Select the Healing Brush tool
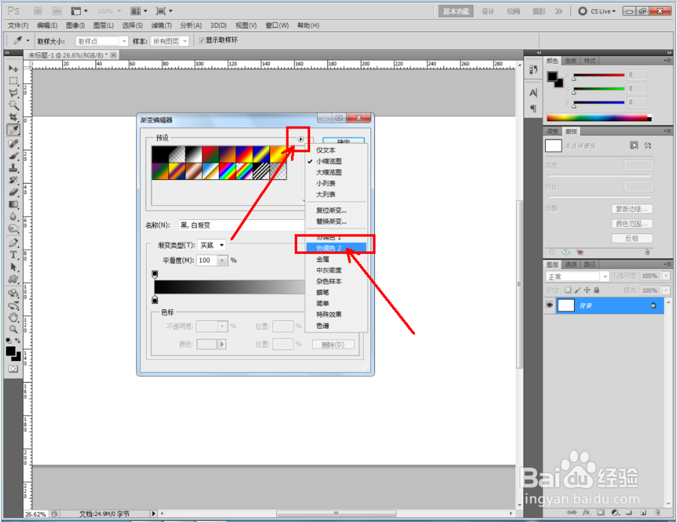The width and height of the screenshot is (677, 522). pos(14,144)
